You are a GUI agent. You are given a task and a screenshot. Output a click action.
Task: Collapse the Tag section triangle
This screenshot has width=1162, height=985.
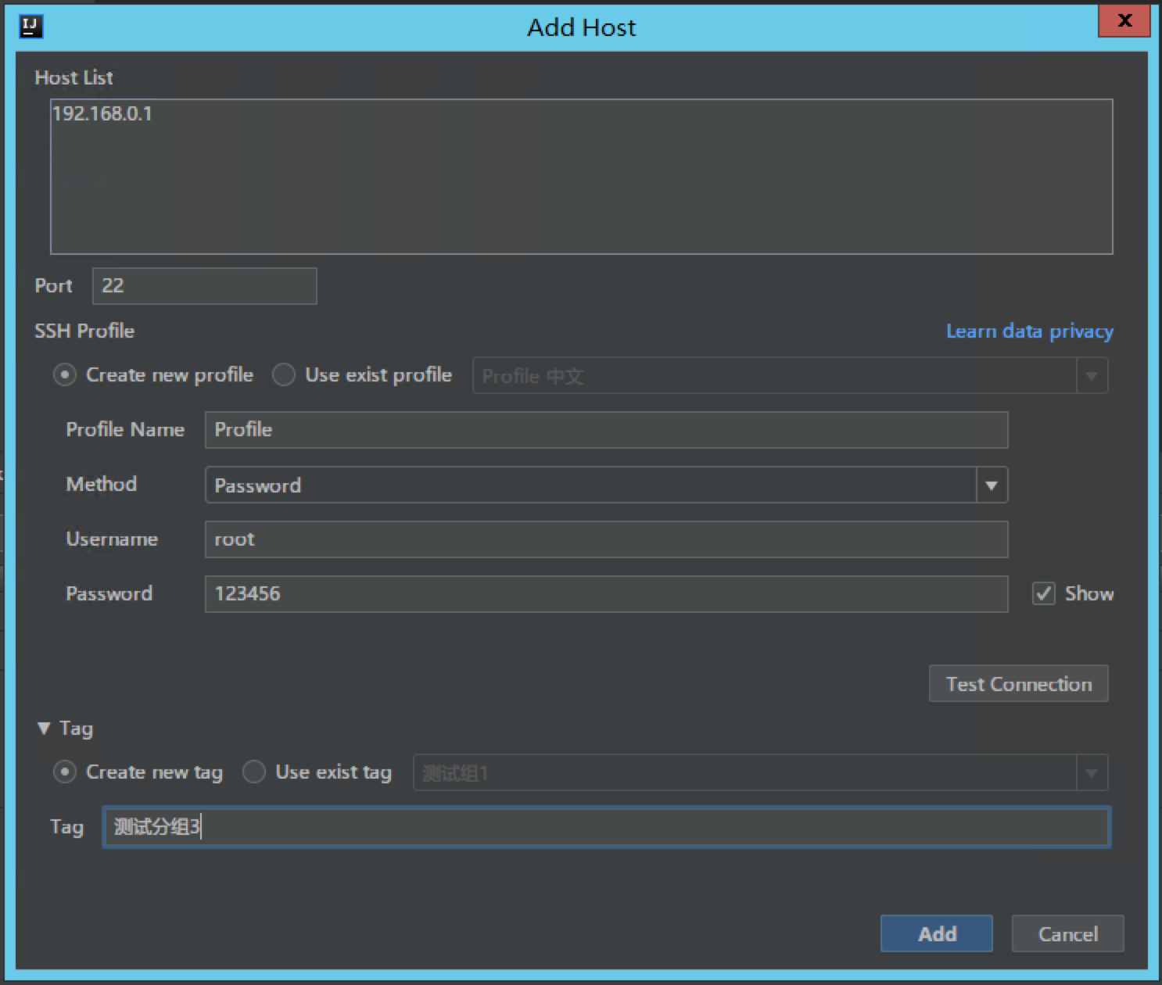[x=43, y=728]
